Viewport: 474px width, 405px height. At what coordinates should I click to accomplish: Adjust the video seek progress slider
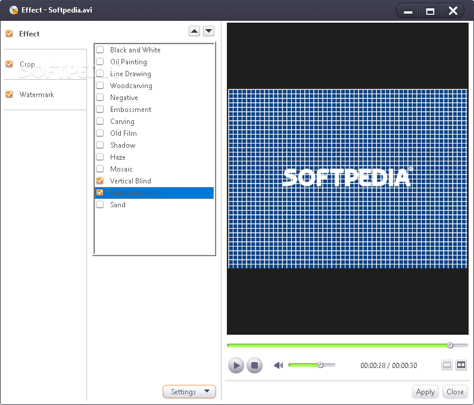click(x=347, y=345)
